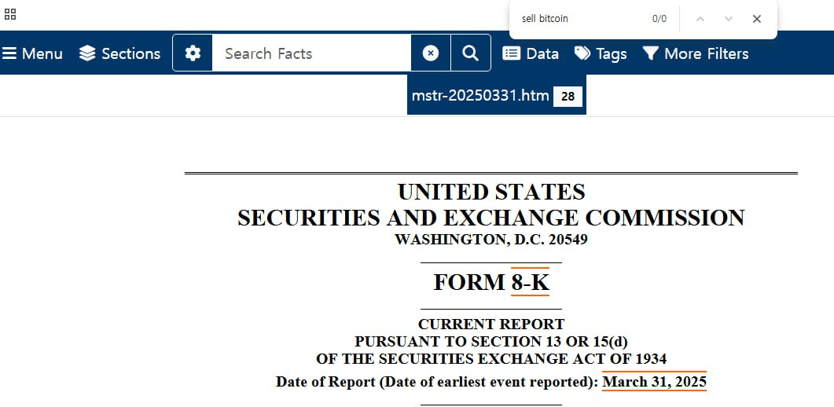
Task: Click the grid icon in top-left corner
Action: click(10, 14)
